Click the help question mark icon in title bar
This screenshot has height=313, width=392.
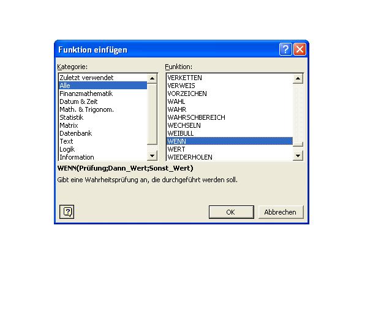coord(285,49)
